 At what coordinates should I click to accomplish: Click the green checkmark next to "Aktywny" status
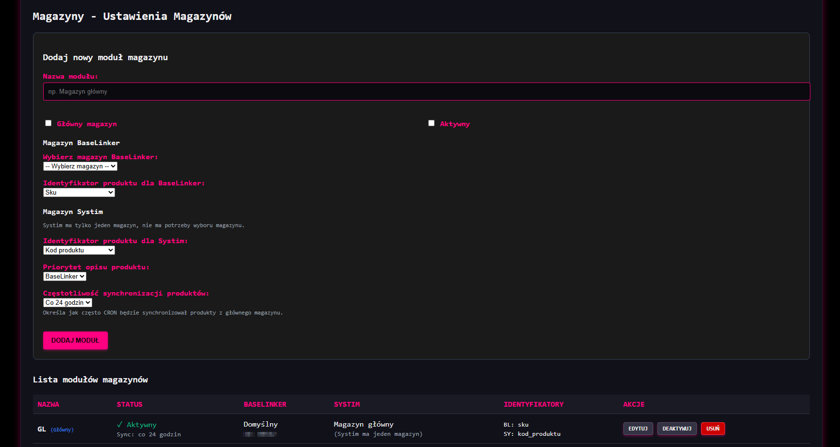click(119, 424)
